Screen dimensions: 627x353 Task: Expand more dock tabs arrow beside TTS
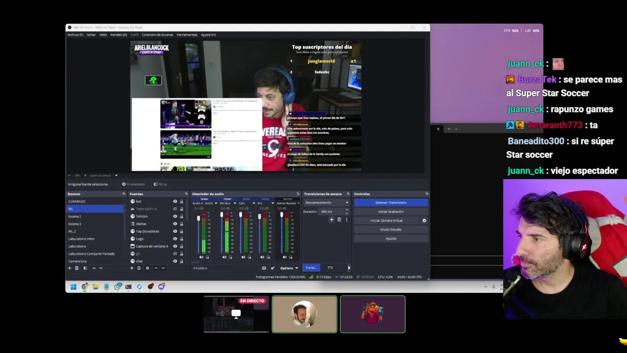point(349,268)
